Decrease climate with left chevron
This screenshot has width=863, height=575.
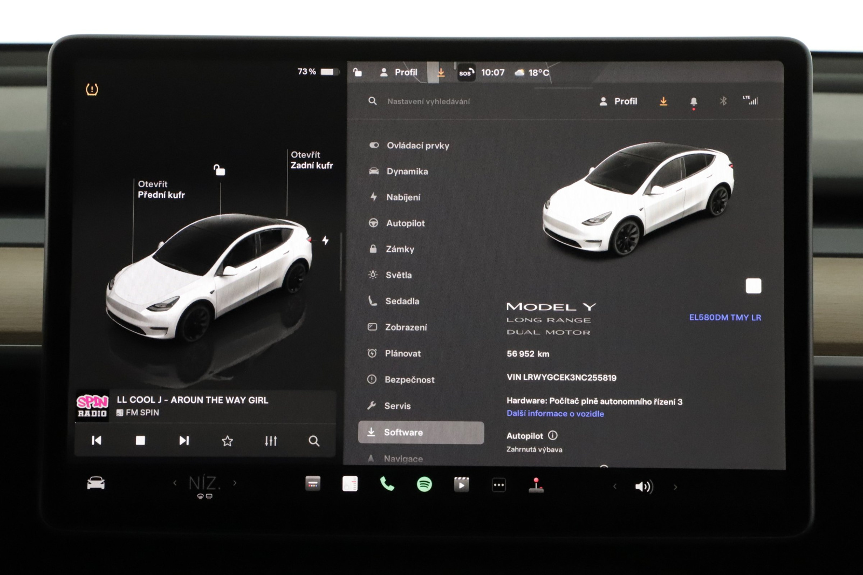175,483
